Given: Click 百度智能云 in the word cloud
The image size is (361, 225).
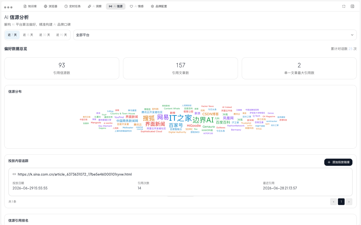Looking at the screenshot, I should coord(176,129).
